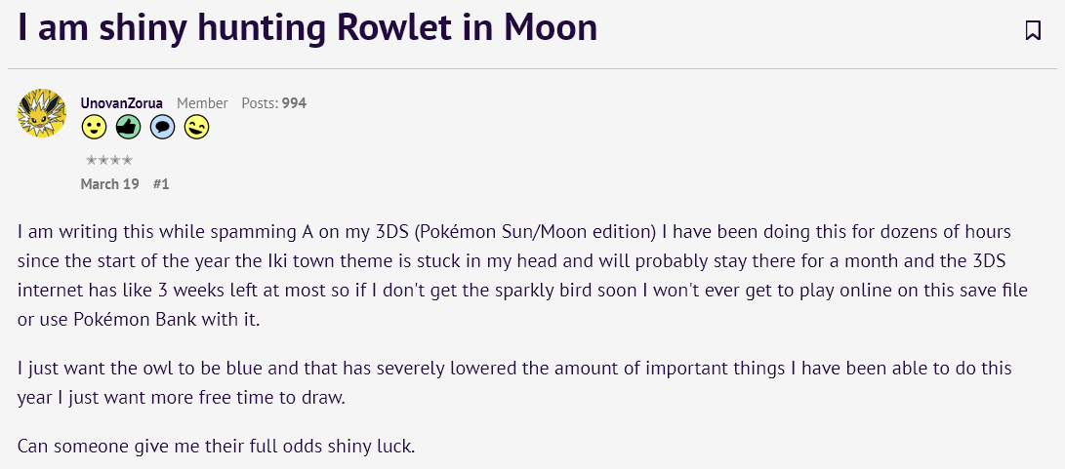Open the #1 post permalink

(x=161, y=184)
